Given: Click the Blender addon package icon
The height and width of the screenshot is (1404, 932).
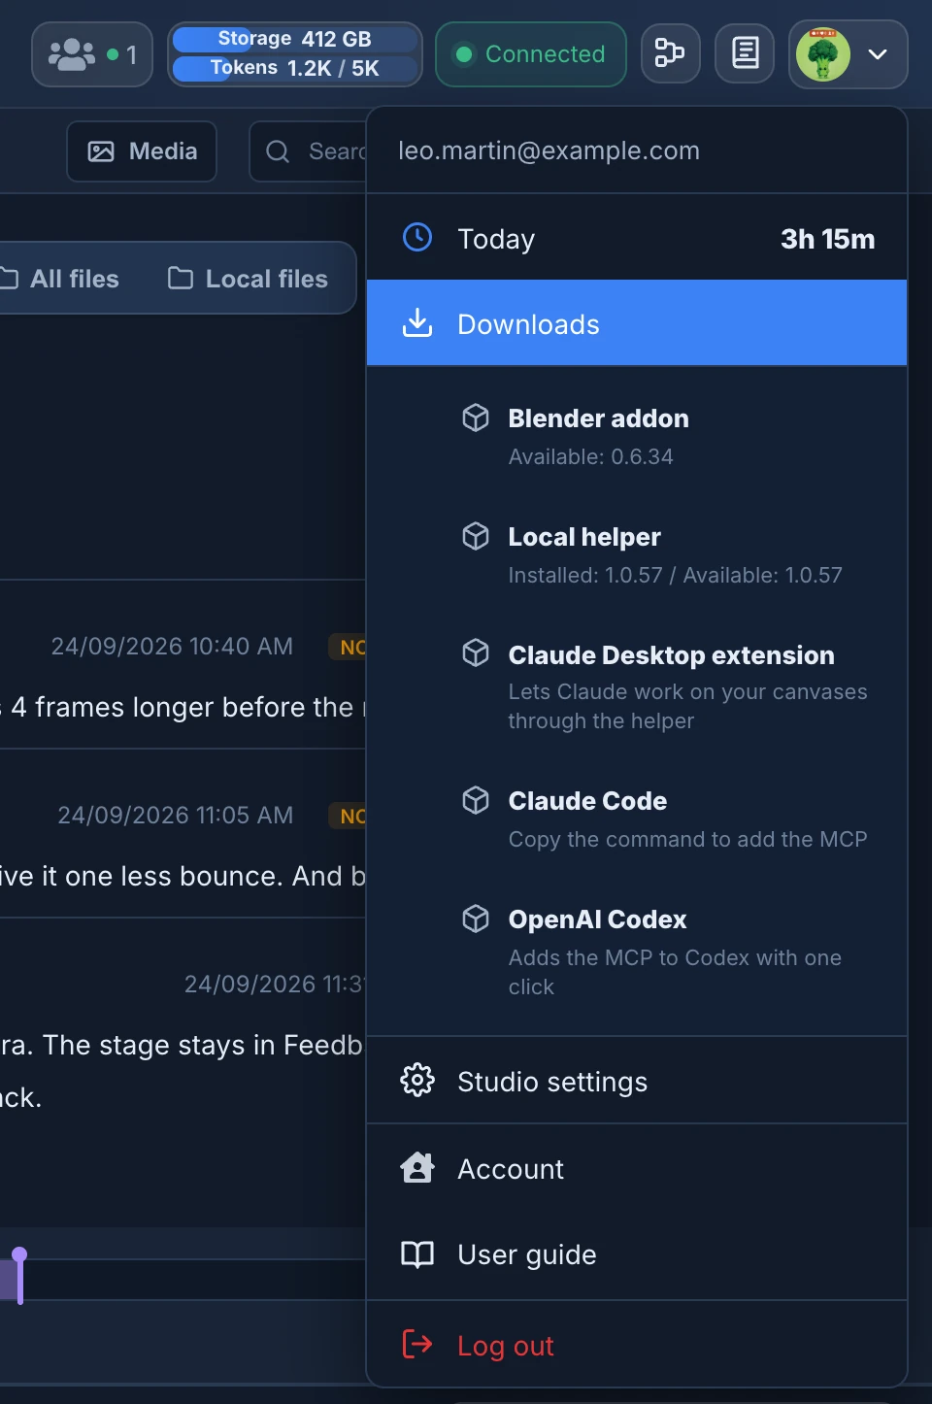Looking at the screenshot, I should (476, 418).
